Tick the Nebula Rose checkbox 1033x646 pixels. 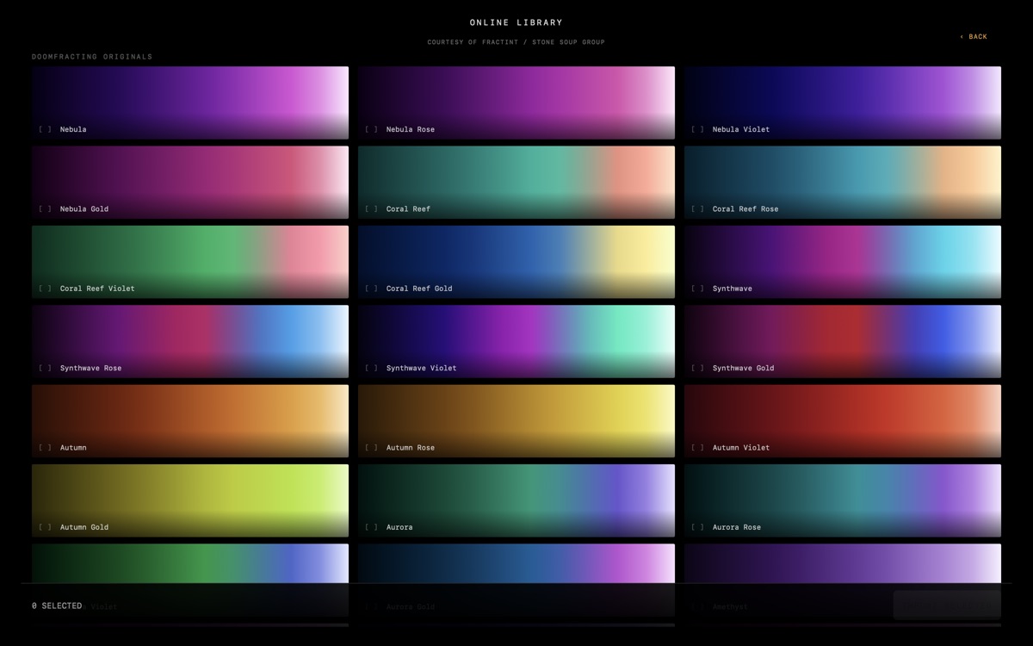pyautogui.click(x=371, y=129)
